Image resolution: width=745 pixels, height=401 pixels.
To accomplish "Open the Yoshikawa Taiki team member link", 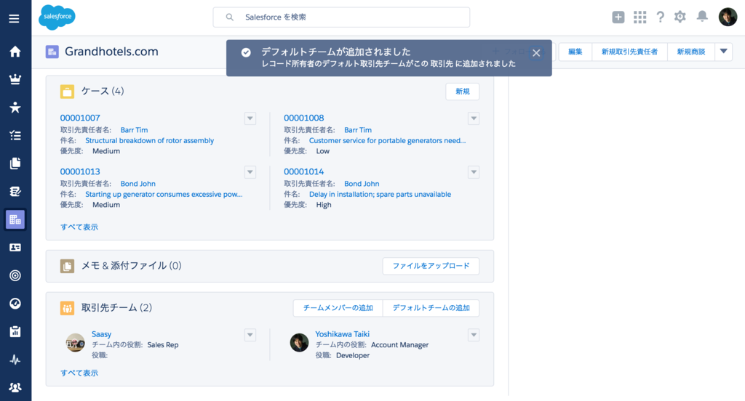I will [342, 334].
